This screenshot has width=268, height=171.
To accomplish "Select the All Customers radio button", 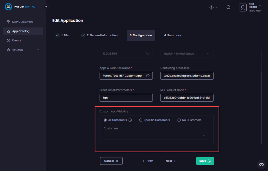I will (105, 120).
